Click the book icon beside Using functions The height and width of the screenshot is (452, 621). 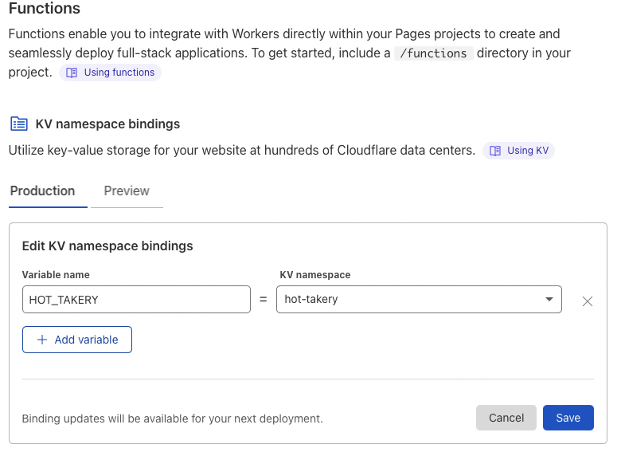point(72,73)
